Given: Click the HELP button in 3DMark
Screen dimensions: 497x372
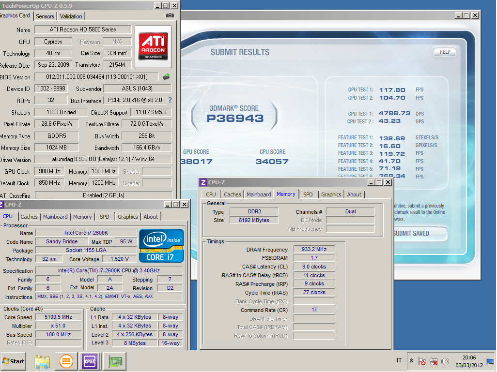Looking at the screenshot, I should click(445, 52).
